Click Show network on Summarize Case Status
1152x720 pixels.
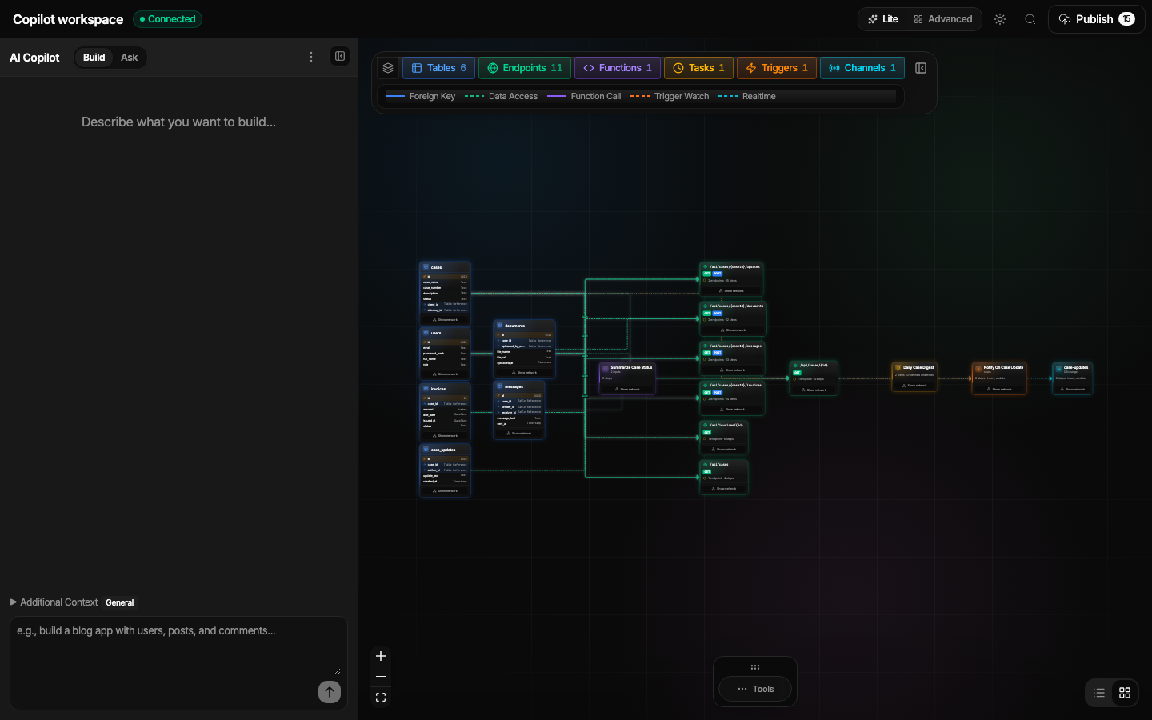(627, 389)
